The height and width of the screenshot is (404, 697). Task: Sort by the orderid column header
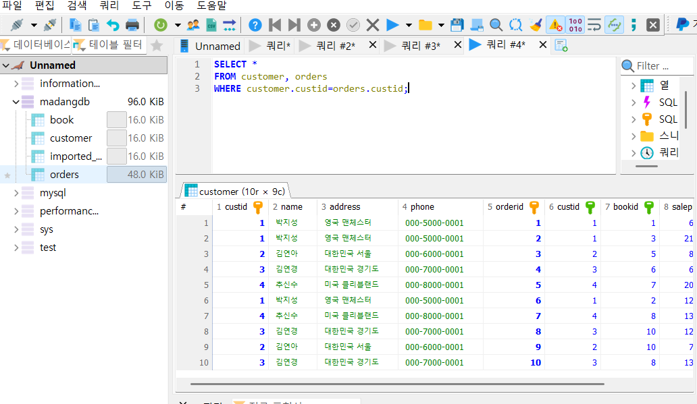pos(514,207)
